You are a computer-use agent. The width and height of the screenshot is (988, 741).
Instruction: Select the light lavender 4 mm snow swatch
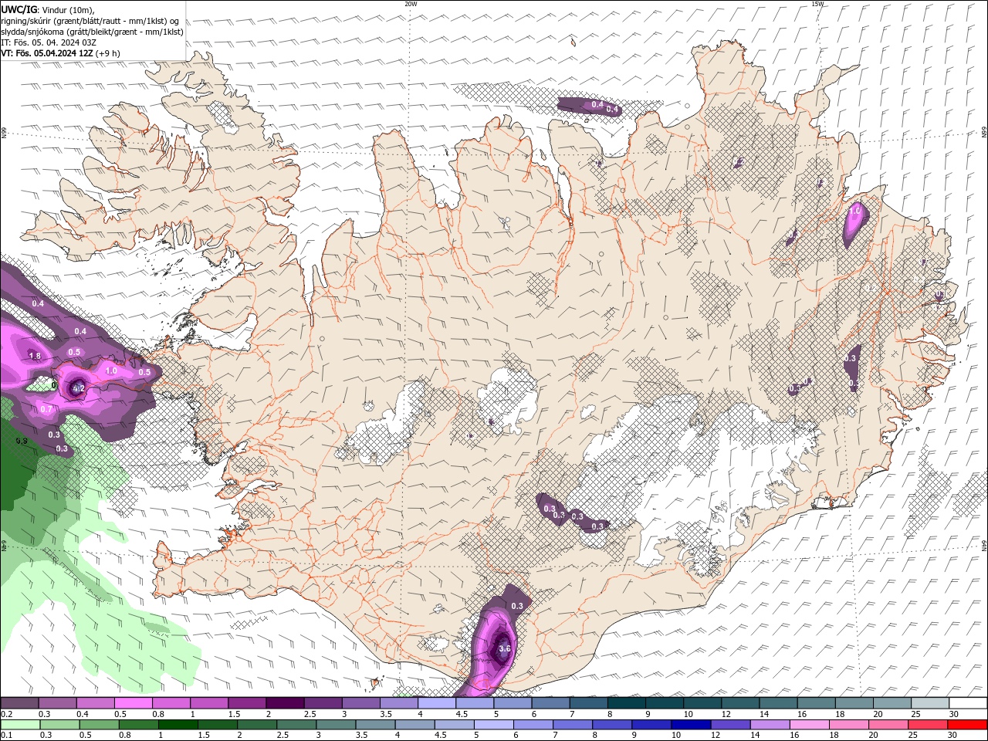click(x=435, y=703)
